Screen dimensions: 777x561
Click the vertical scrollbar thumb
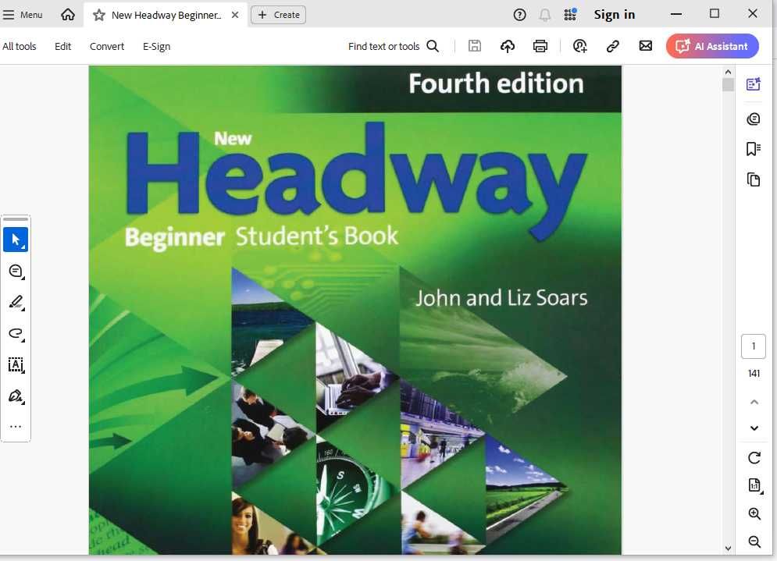pyautogui.click(x=728, y=85)
